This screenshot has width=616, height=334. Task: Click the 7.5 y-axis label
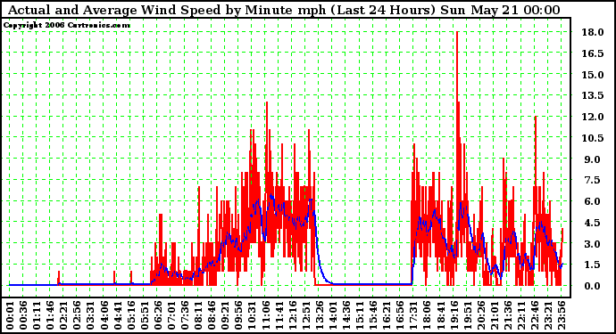coord(593,180)
